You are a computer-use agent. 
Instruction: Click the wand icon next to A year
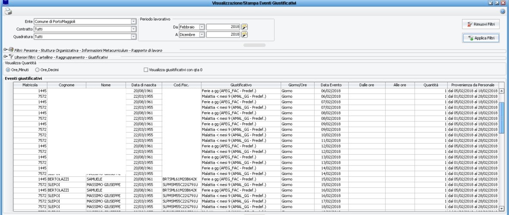[244, 34]
